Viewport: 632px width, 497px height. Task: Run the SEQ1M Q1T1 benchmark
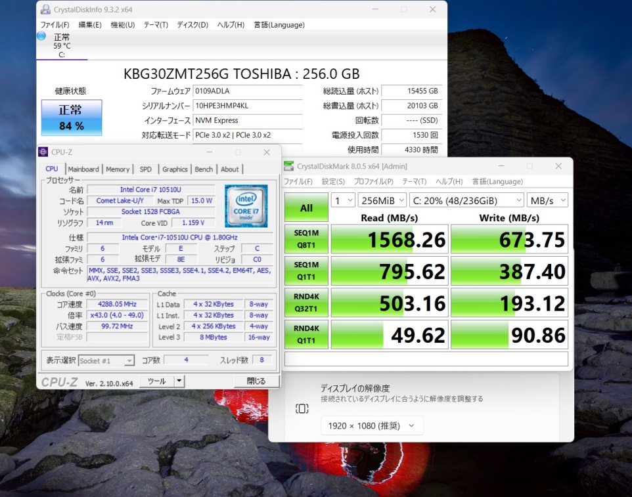306,270
